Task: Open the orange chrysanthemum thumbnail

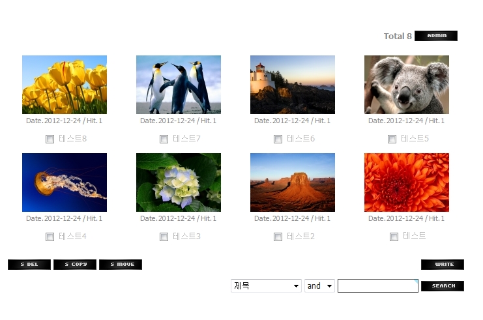Action: point(406,182)
